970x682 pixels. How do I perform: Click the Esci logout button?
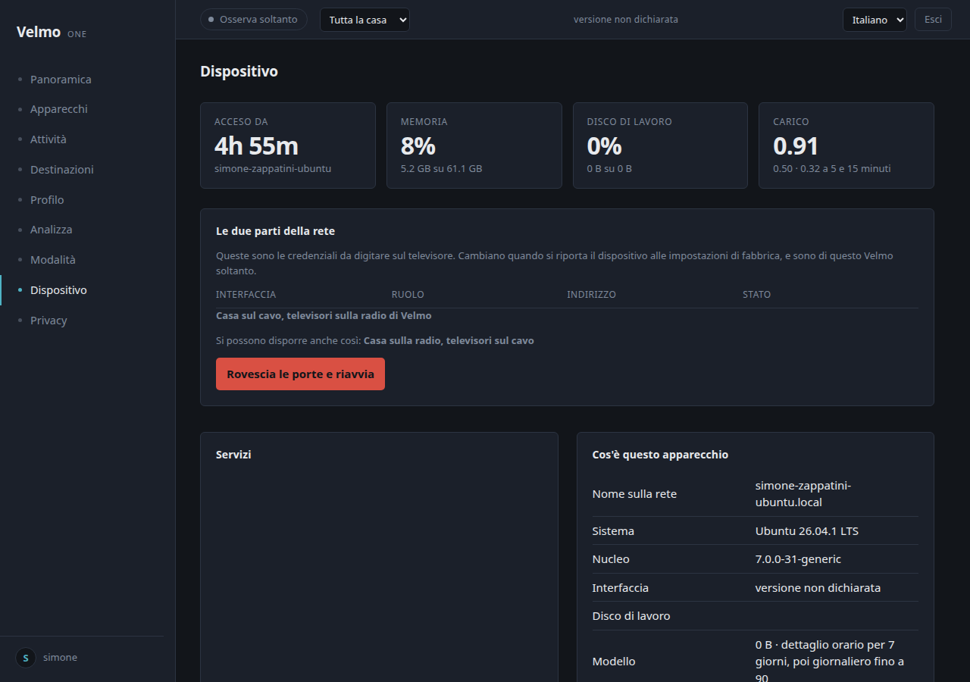(933, 20)
